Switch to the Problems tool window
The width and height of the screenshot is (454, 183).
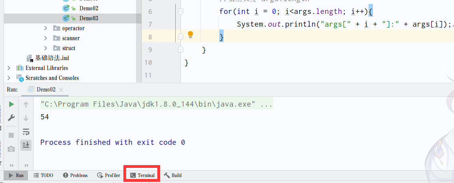click(x=75, y=175)
